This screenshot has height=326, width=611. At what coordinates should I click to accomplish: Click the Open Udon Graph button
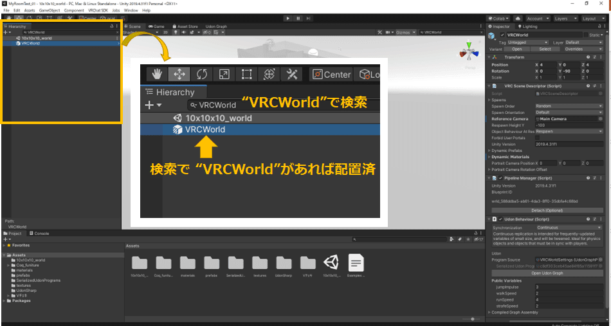547,273
